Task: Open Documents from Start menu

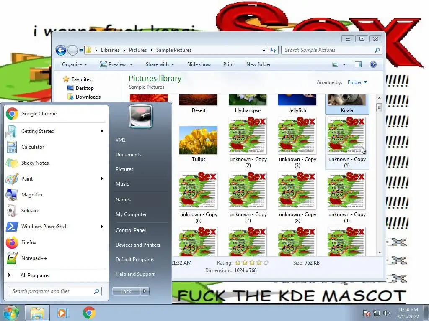Action: coord(128,155)
